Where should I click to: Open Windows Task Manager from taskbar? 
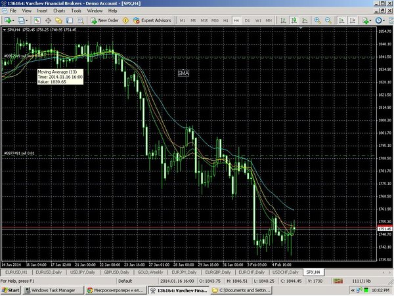(x=53, y=290)
